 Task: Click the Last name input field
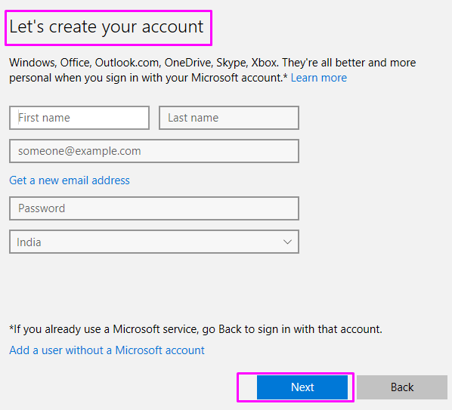(229, 118)
